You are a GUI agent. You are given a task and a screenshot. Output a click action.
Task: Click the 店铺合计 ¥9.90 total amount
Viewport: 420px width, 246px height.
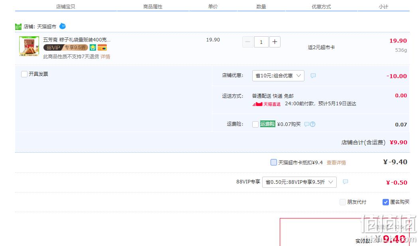click(x=398, y=142)
